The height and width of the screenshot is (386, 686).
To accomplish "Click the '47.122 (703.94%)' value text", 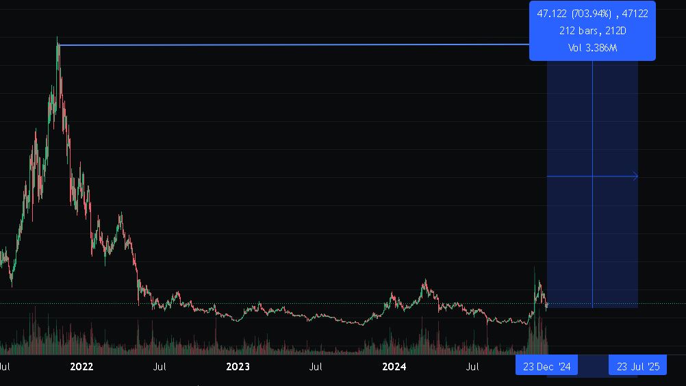I will [574, 14].
